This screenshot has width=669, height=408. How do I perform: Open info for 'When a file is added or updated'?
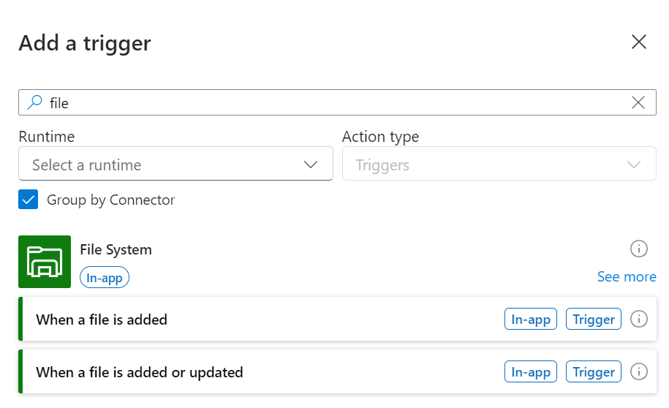click(x=638, y=371)
